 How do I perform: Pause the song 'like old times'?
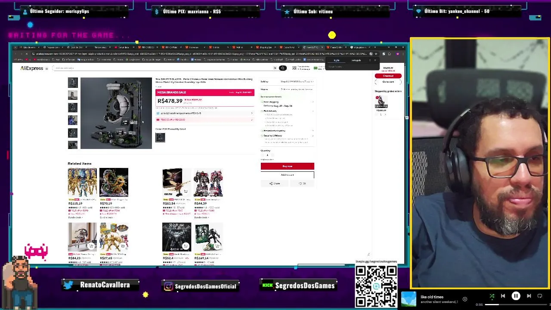pyautogui.click(x=516, y=296)
